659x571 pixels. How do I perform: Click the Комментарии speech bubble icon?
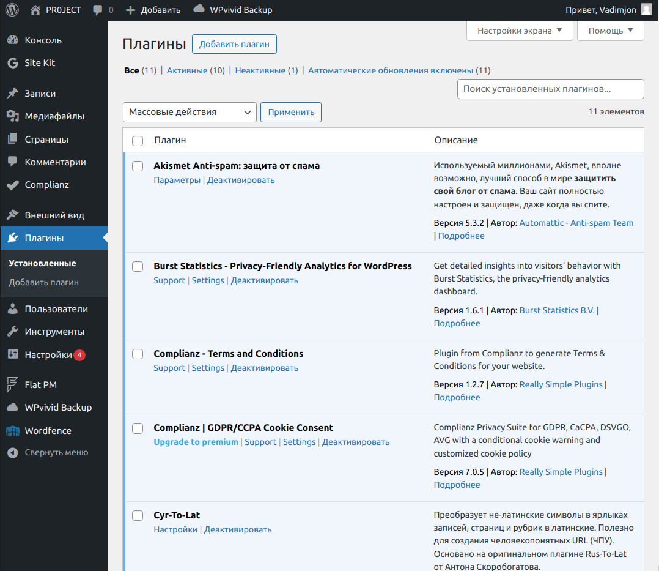pos(13,162)
